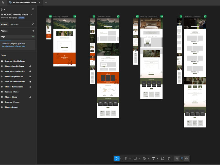This screenshot has height=165, width=220.
Task: Open the Figma menu dropdown chevron
Action: click(x=5, y=9)
